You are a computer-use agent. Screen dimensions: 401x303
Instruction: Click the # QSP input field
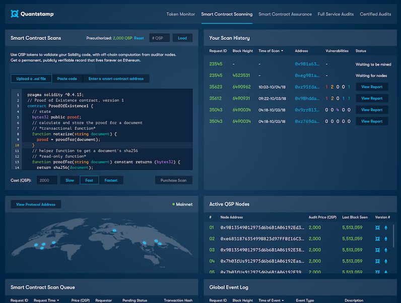pyautogui.click(x=160, y=38)
